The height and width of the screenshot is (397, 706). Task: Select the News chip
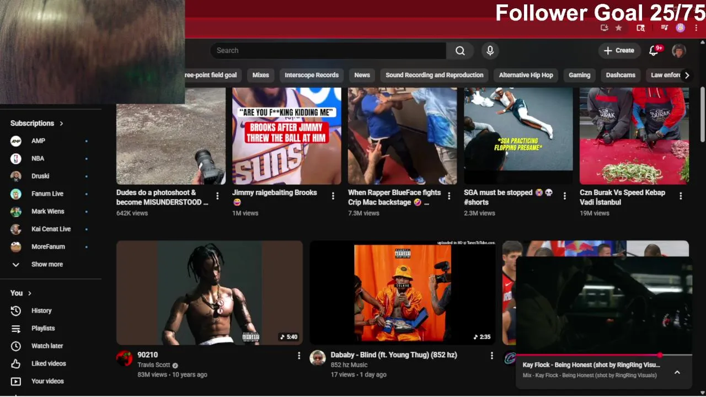tap(362, 75)
